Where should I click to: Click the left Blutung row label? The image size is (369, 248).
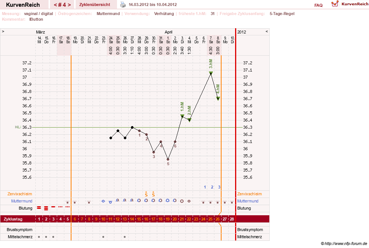[x=26, y=208]
